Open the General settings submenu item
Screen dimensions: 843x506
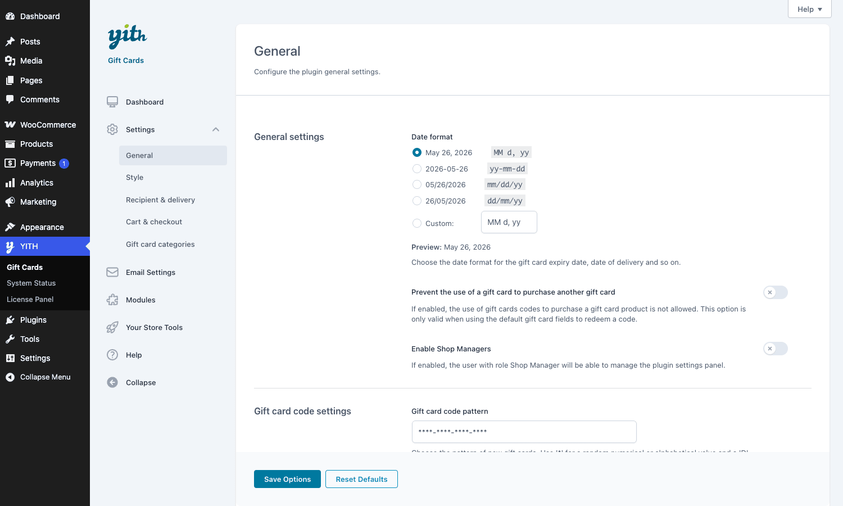tap(173, 155)
